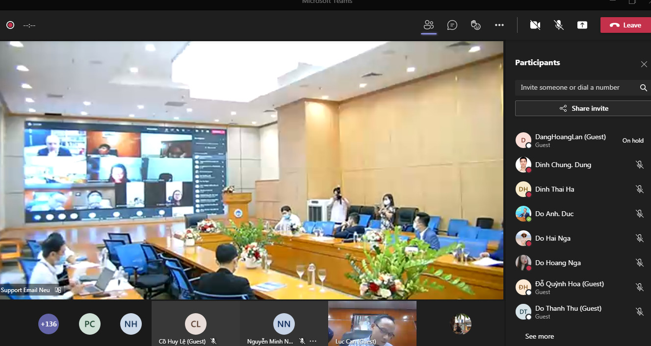
Task: Click the Share invite button
Action: [584, 108]
